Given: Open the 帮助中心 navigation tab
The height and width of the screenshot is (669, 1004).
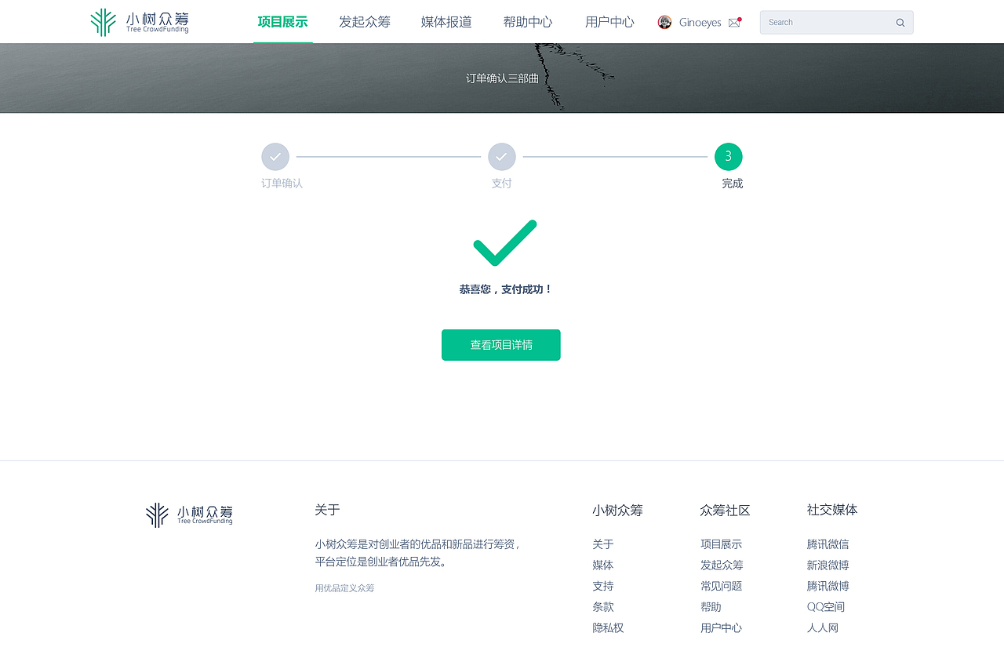Looking at the screenshot, I should coord(528,22).
